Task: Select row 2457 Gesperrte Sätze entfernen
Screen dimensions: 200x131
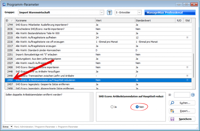Action: click(50, 84)
